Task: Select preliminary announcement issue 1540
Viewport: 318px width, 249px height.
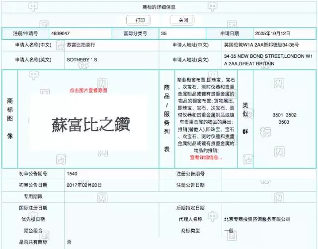Action: click(x=72, y=174)
